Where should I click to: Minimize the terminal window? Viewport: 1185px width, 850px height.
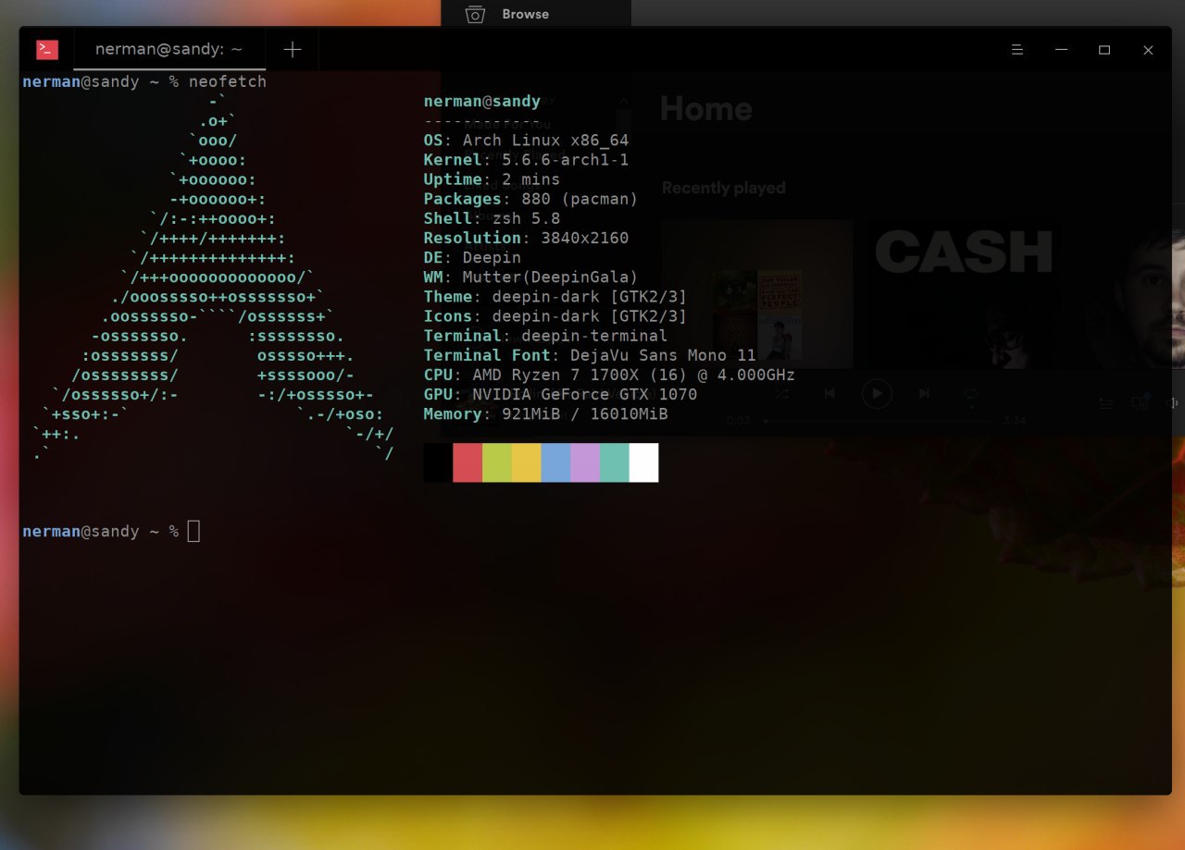pos(1062,50)
